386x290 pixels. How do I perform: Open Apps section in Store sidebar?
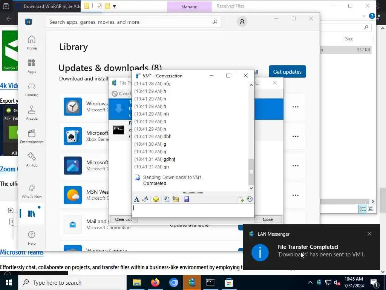32,66
